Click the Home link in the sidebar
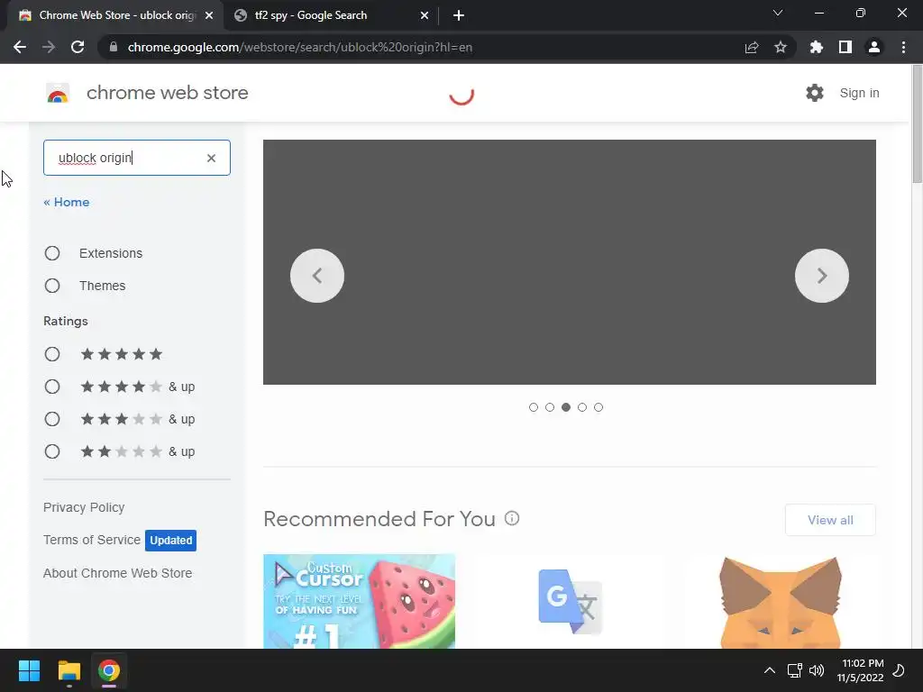Image resolution: width=923 pixels, height=692 pixels. click(x=67, y=202)
